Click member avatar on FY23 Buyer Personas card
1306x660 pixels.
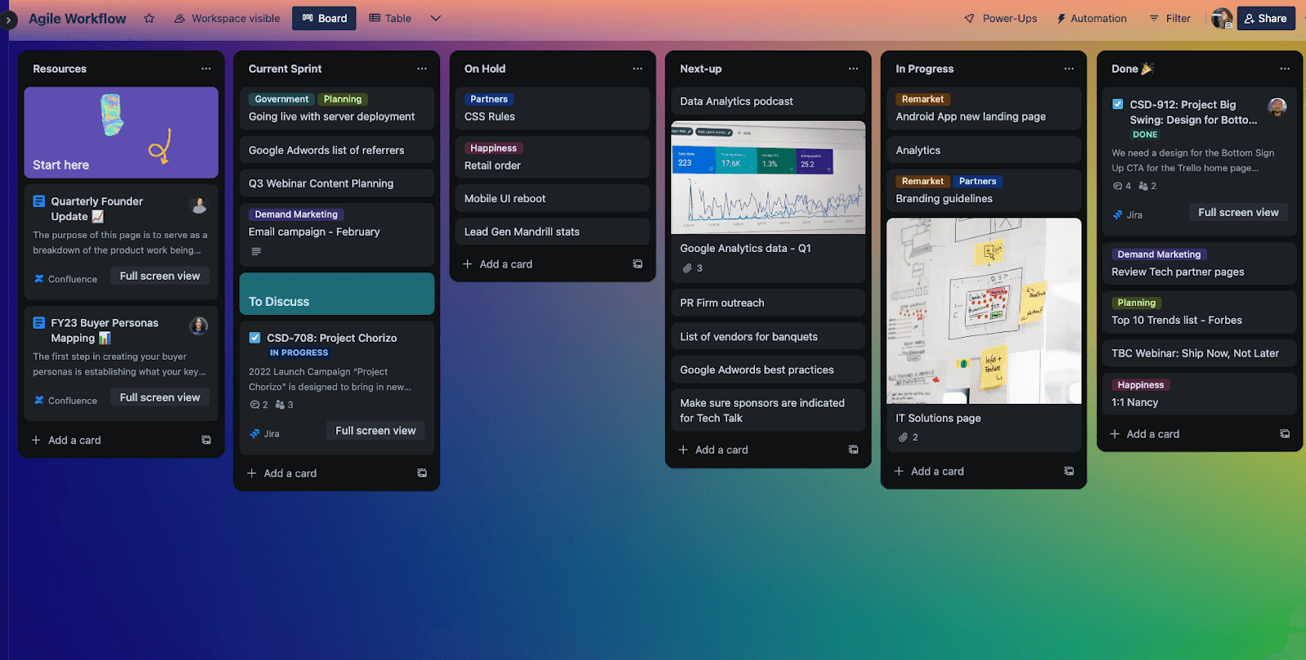198,326
